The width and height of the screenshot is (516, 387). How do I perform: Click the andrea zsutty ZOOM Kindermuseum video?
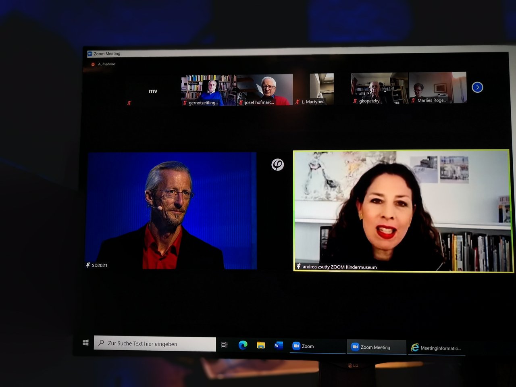coord(403,211)
